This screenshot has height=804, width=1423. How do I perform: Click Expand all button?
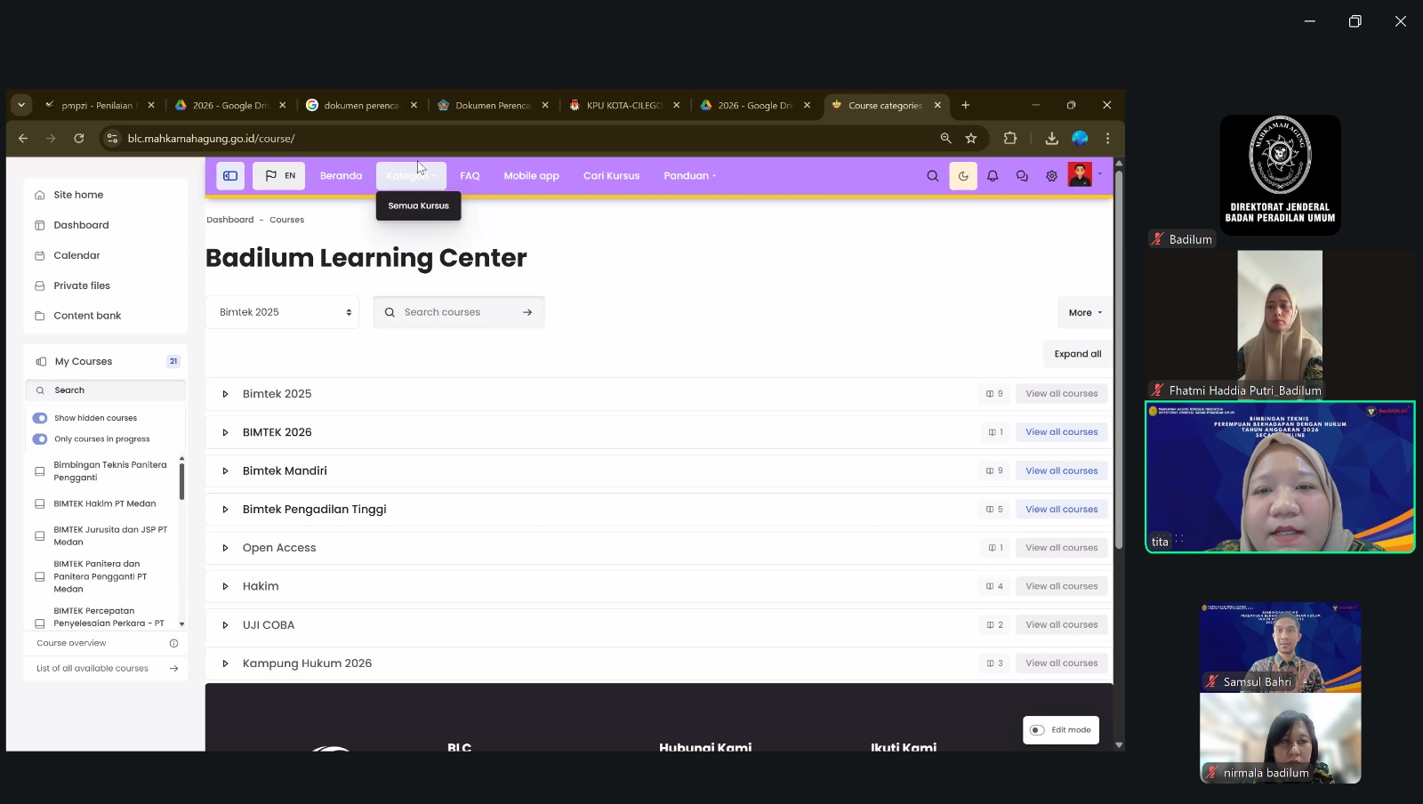coord(1077,354)
